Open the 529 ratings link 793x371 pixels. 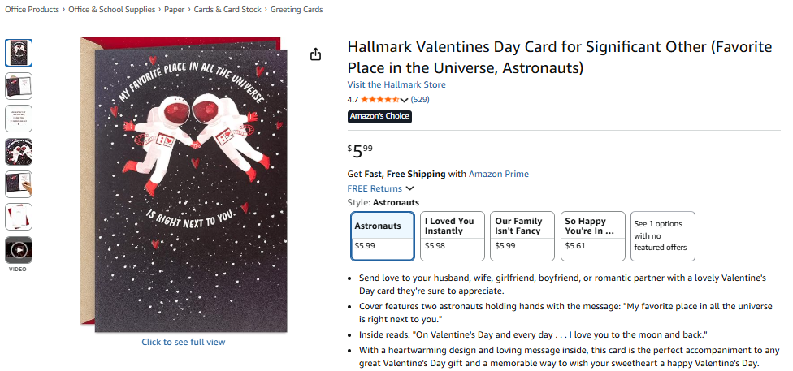tap(420, 100)
